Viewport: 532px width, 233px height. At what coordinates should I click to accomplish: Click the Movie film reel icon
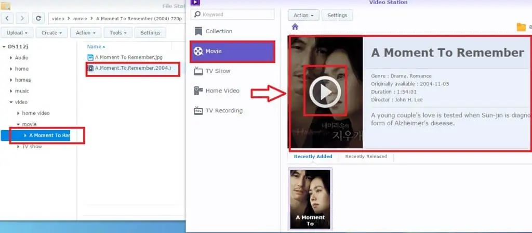(x=198, y=51)
